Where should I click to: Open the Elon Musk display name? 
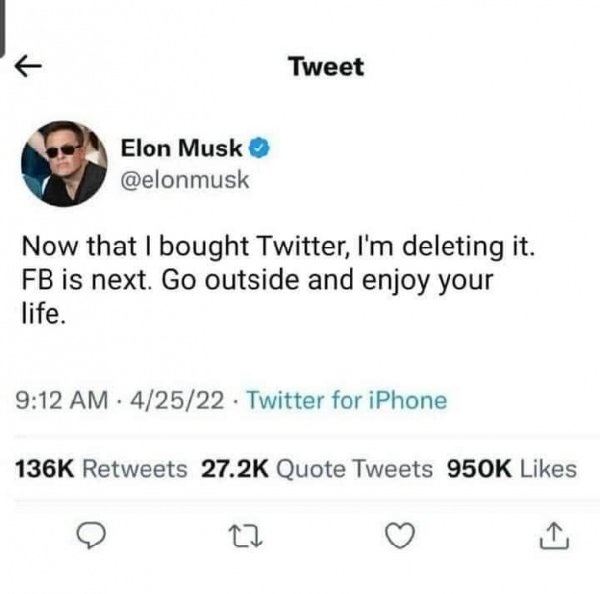coord(181,148)
